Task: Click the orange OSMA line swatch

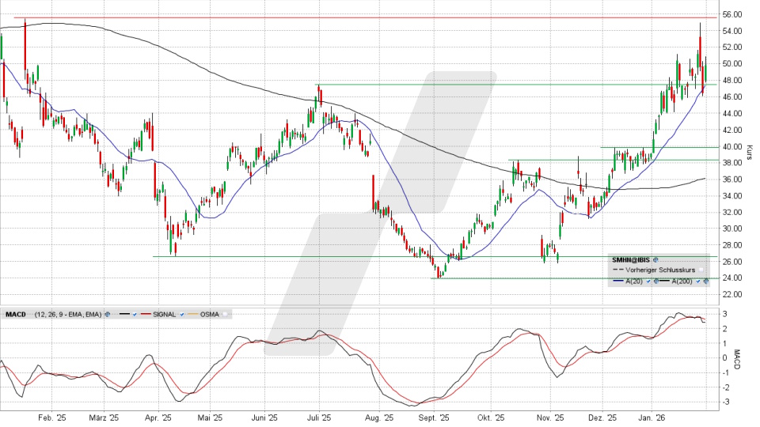Action: [x=191, y=313]
